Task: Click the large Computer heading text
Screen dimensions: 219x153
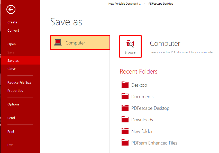Action: click(x=165, y=43)
